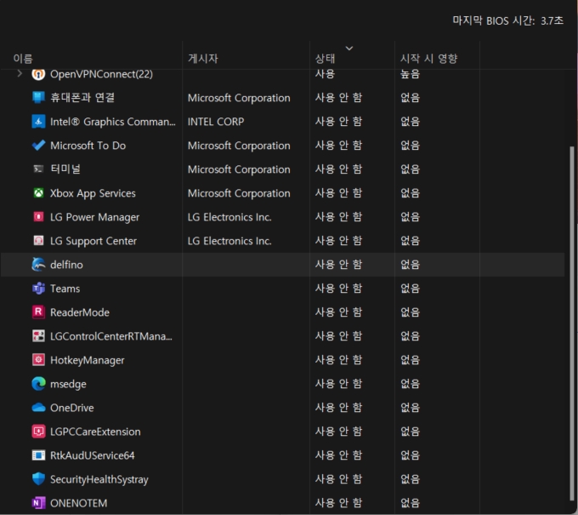The image size is (578, 515).
Task: Select the RtkAudUService64 row name
Action: pos(92,455)
